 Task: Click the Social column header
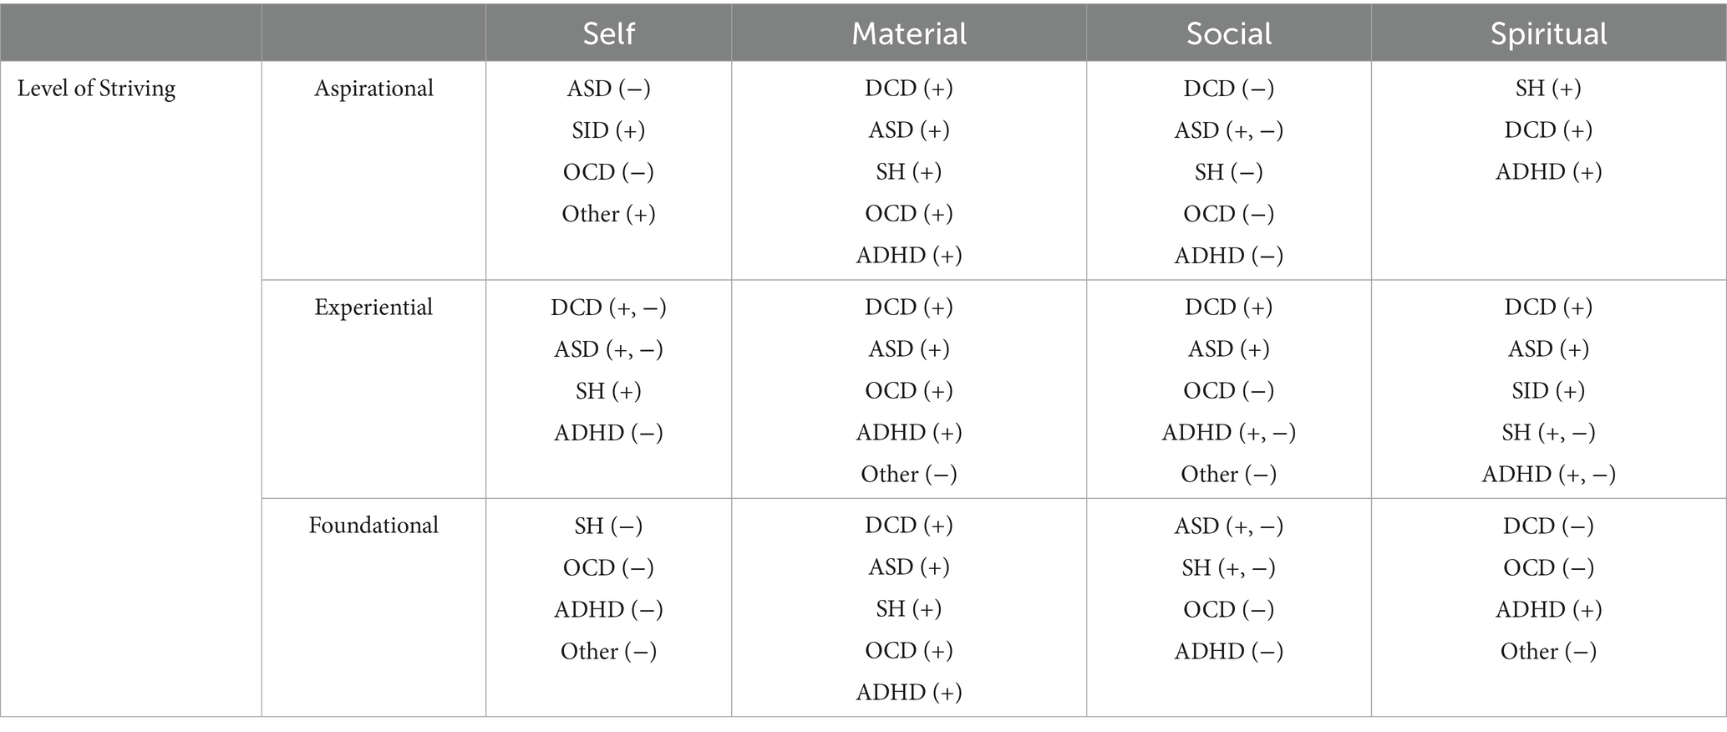coord(1229,33)
